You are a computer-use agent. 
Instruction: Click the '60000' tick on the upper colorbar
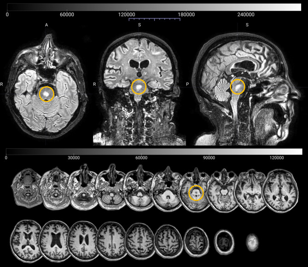[x=67, y=15]
